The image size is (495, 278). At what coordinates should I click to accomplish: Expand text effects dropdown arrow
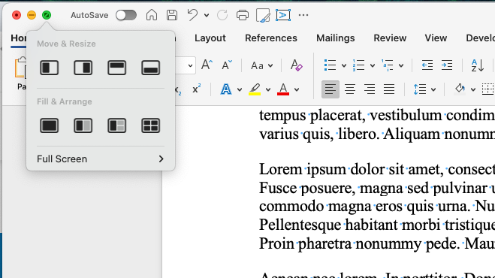[x=240, y=89]
